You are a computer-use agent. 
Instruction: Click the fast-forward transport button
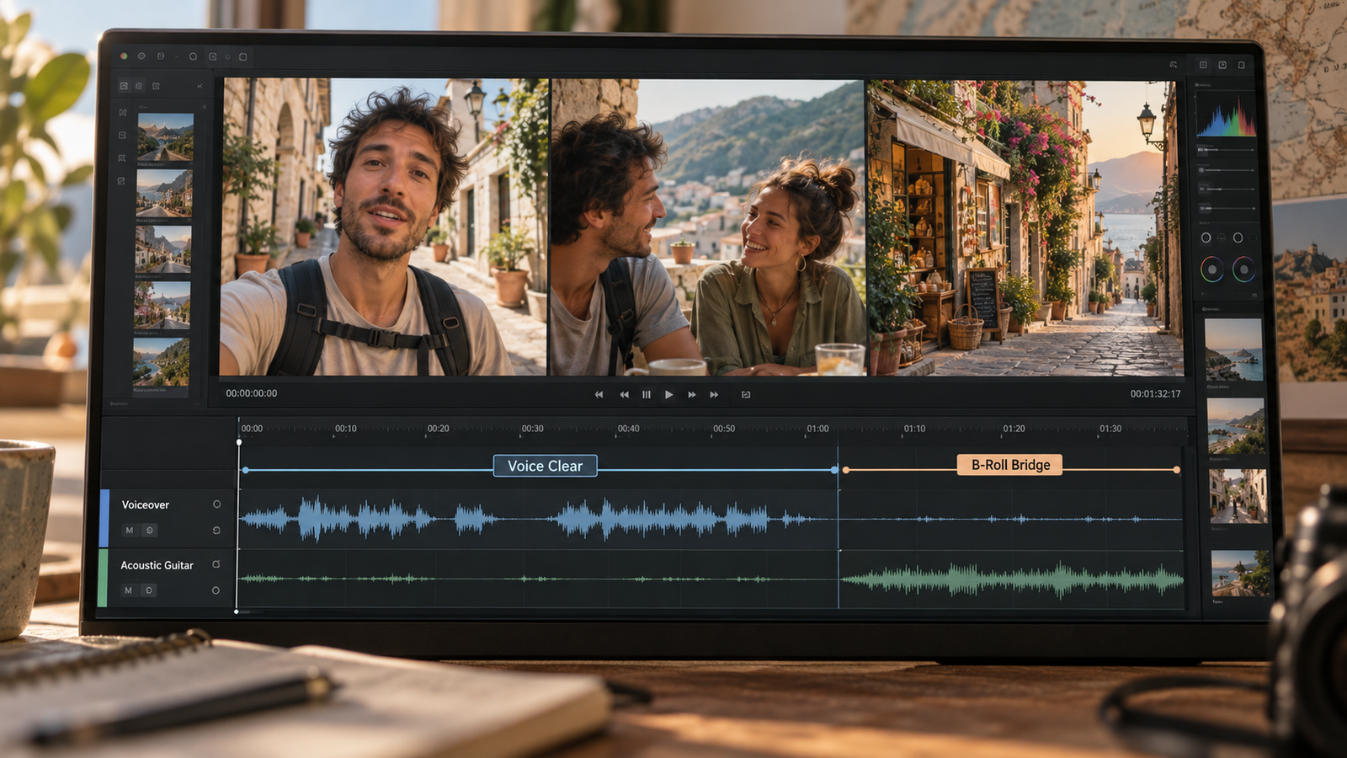click(x=692, y=394)
